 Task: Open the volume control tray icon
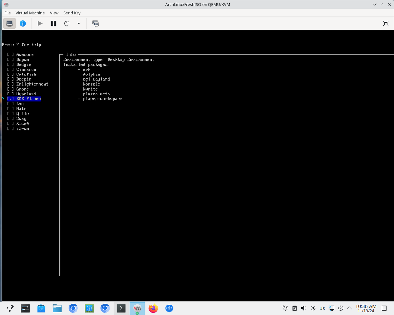[x=304, y=308]
